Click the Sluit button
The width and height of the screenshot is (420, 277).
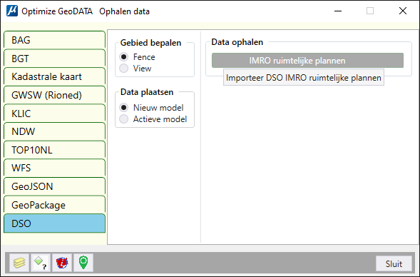point(394,264)
